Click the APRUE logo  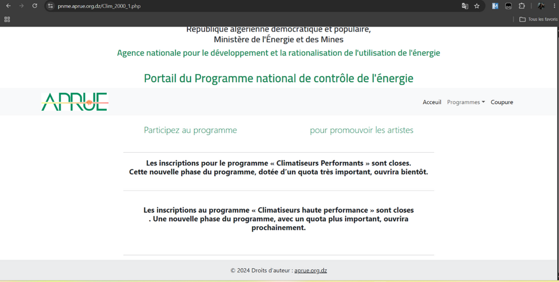click(74, 101)
